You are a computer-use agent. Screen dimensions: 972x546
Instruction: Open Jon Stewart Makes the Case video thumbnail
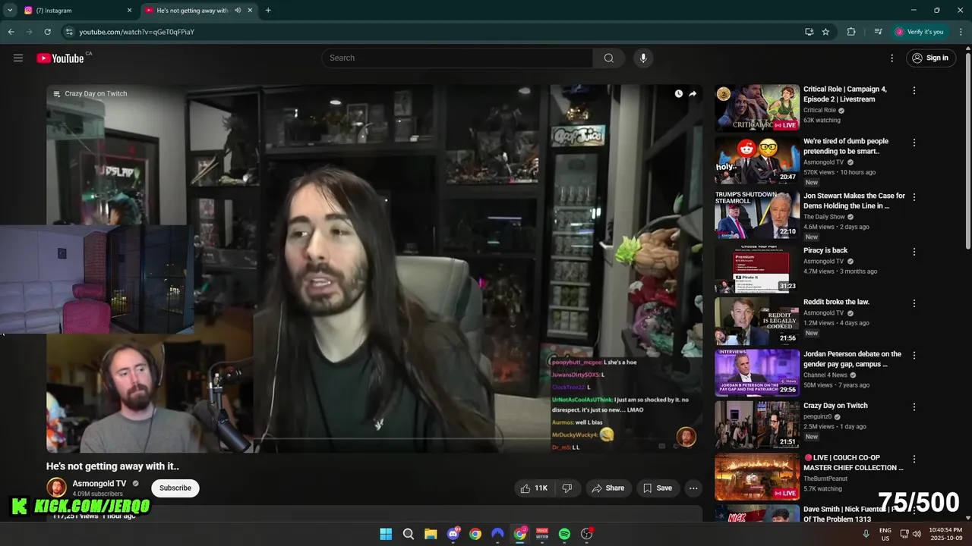pos(757,215)
